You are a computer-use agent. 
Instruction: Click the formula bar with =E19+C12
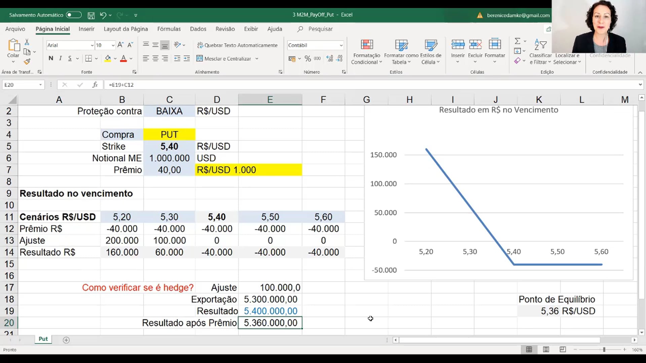[370, 85]
